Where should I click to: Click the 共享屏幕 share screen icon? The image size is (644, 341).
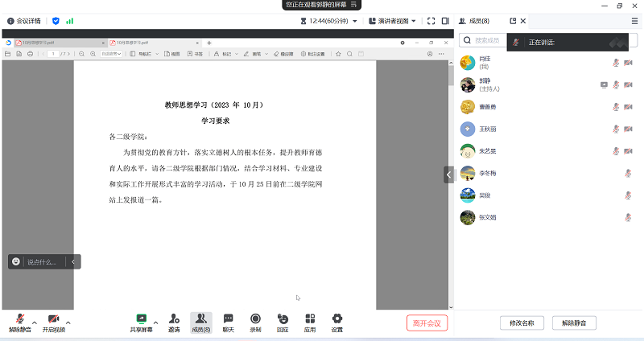pos(142,320)
